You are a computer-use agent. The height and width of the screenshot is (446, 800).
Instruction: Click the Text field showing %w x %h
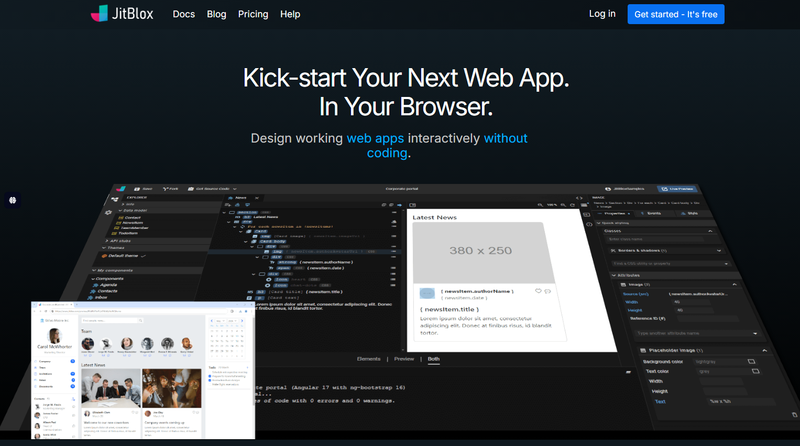(741, 401)
